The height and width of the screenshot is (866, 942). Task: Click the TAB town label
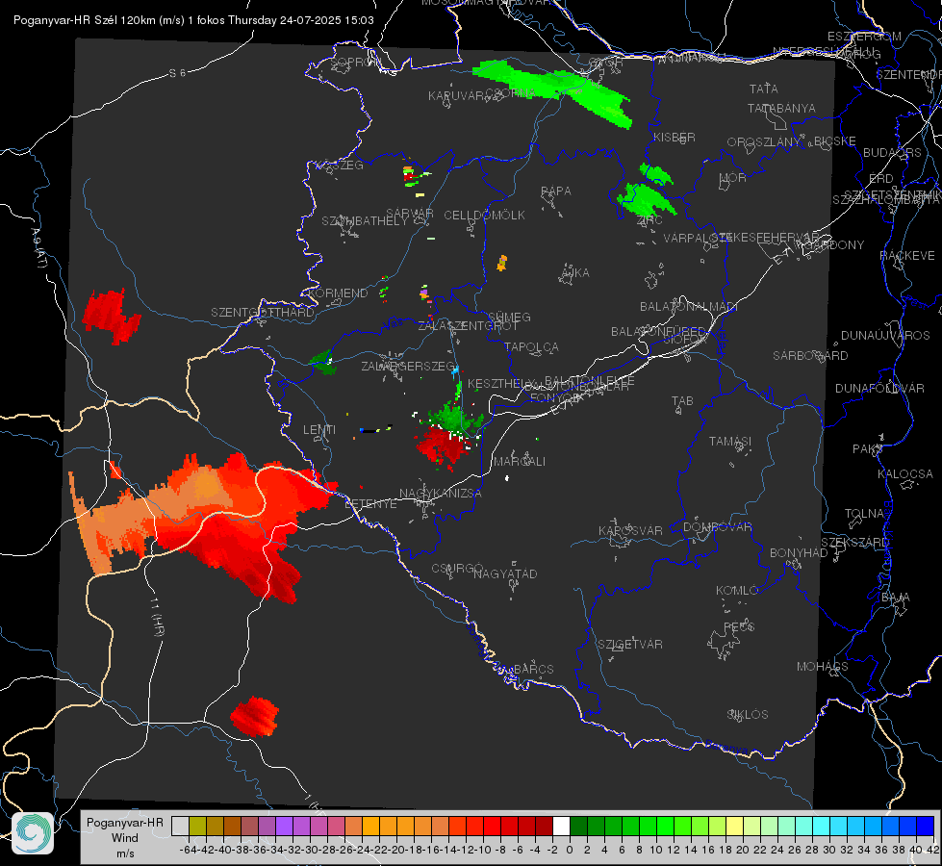(x=682, y=401)
